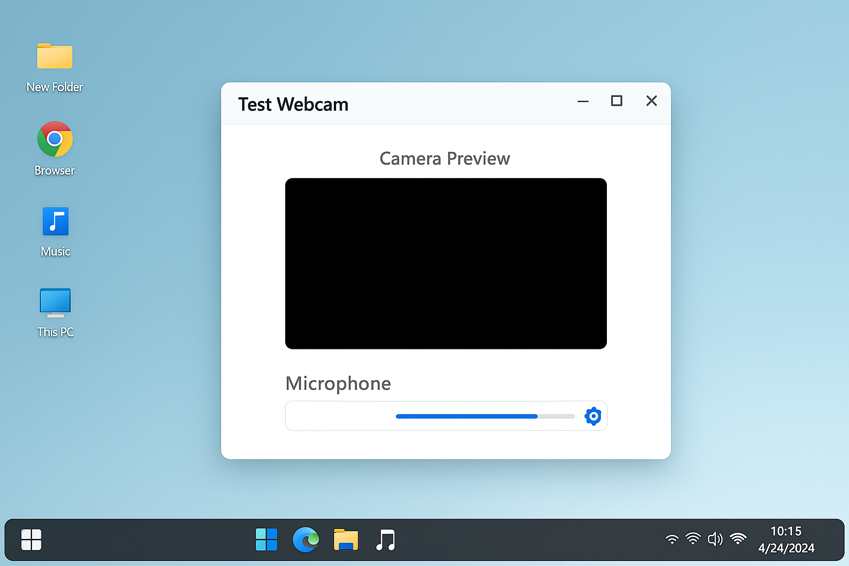Open volume control from system tray

tap(715, 539)
